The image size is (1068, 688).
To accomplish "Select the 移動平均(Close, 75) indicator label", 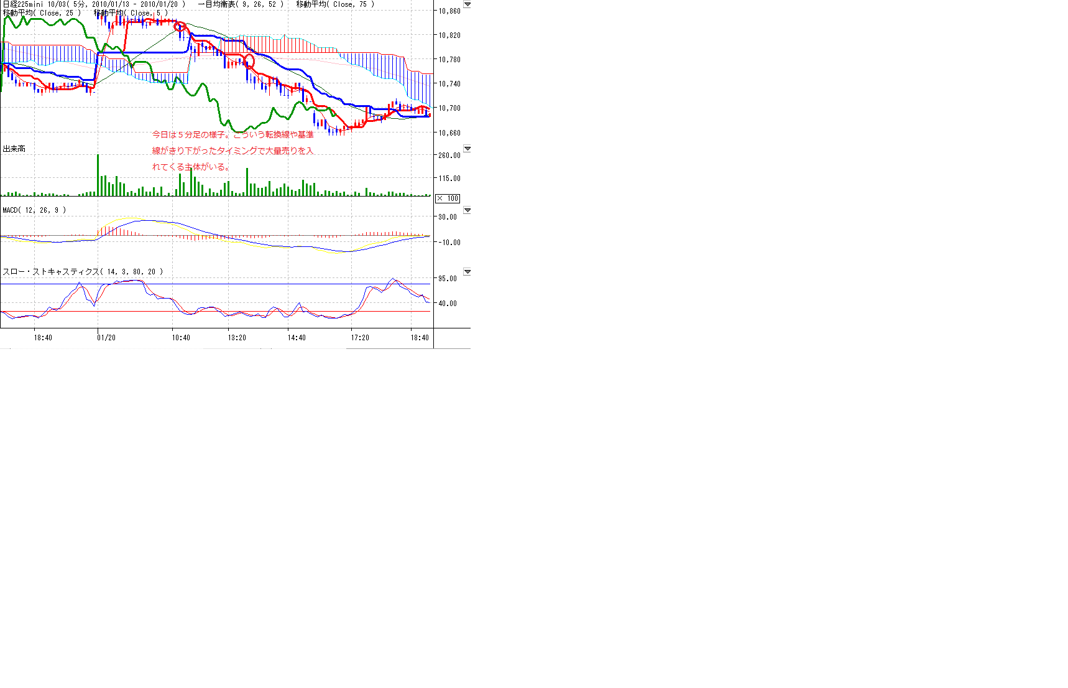I will (335, 4).
